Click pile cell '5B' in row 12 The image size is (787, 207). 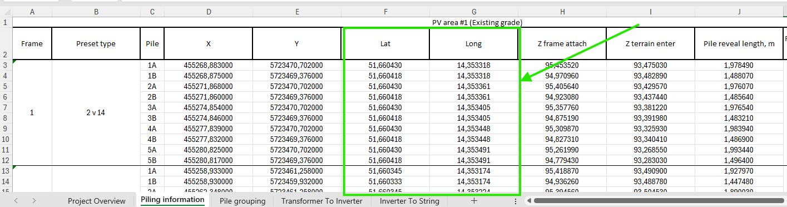point(152,160)
